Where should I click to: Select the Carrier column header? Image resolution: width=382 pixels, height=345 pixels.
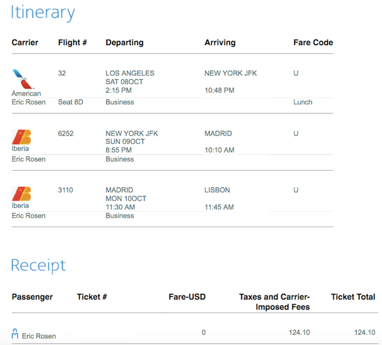[26, 43]
